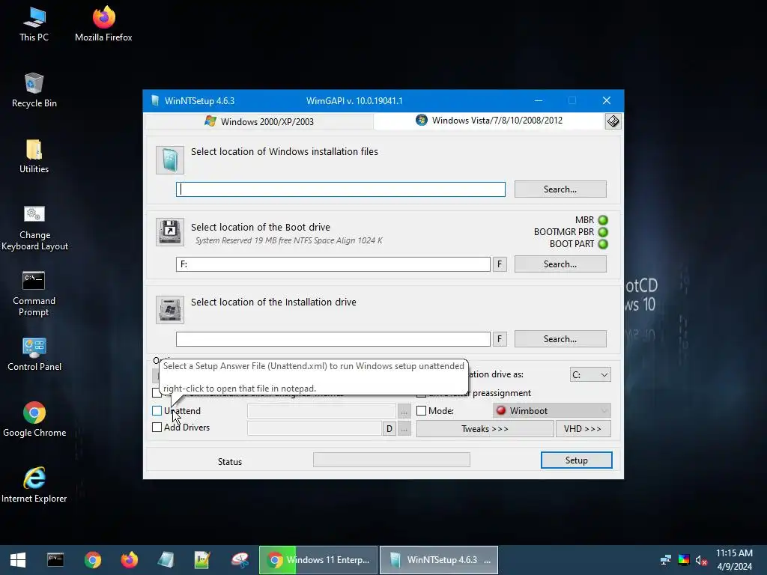Open the Windows Start menu
The height and width of the screenshot is (575, 767).
pos(18,560)
